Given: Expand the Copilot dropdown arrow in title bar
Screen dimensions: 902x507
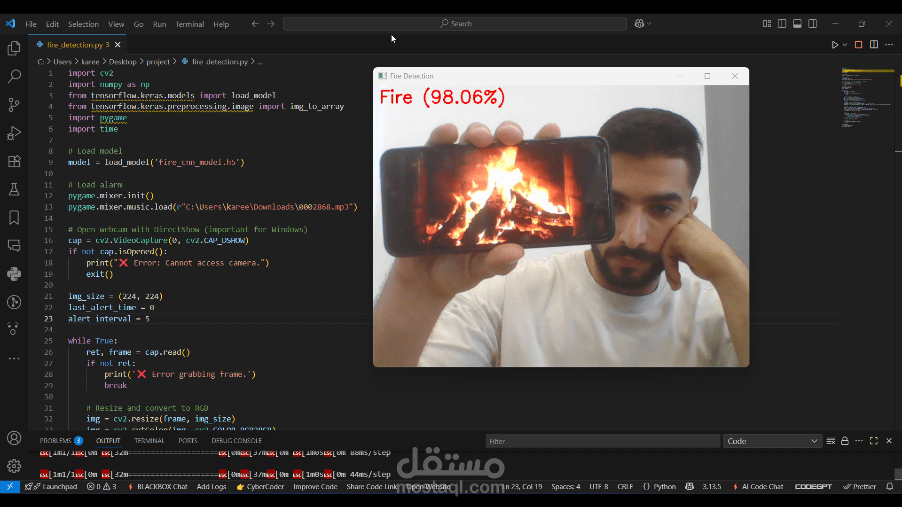Looking at the screenshot, I should click(x=649, y=23).
